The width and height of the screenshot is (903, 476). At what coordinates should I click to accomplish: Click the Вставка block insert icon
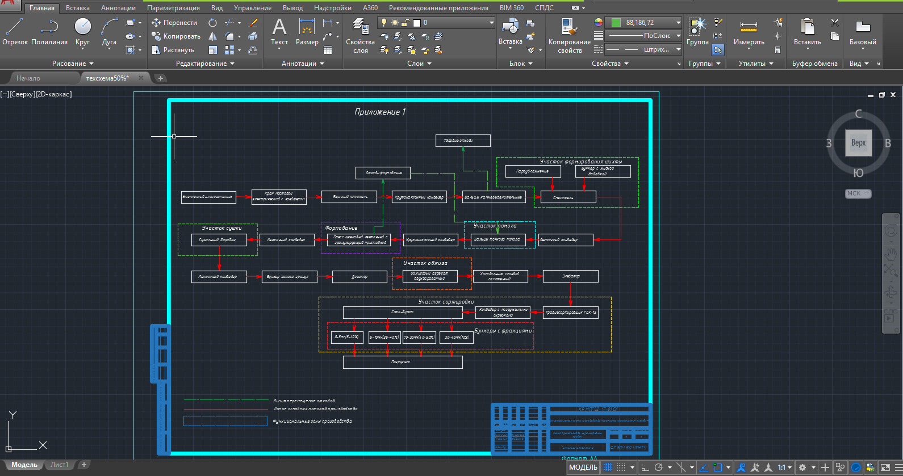510,32
